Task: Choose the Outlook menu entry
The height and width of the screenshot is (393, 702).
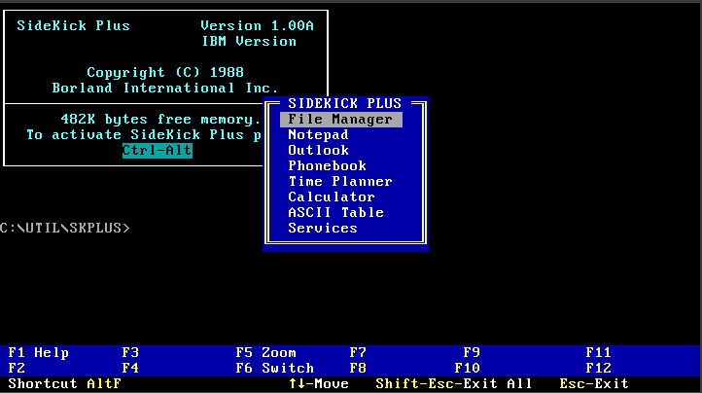Action: [x=318, y=151]
